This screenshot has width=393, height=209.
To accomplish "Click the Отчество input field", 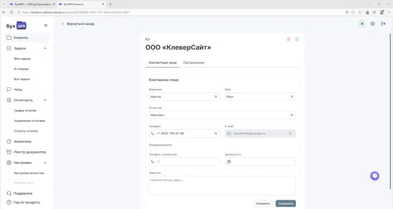I will pos(222,115).
